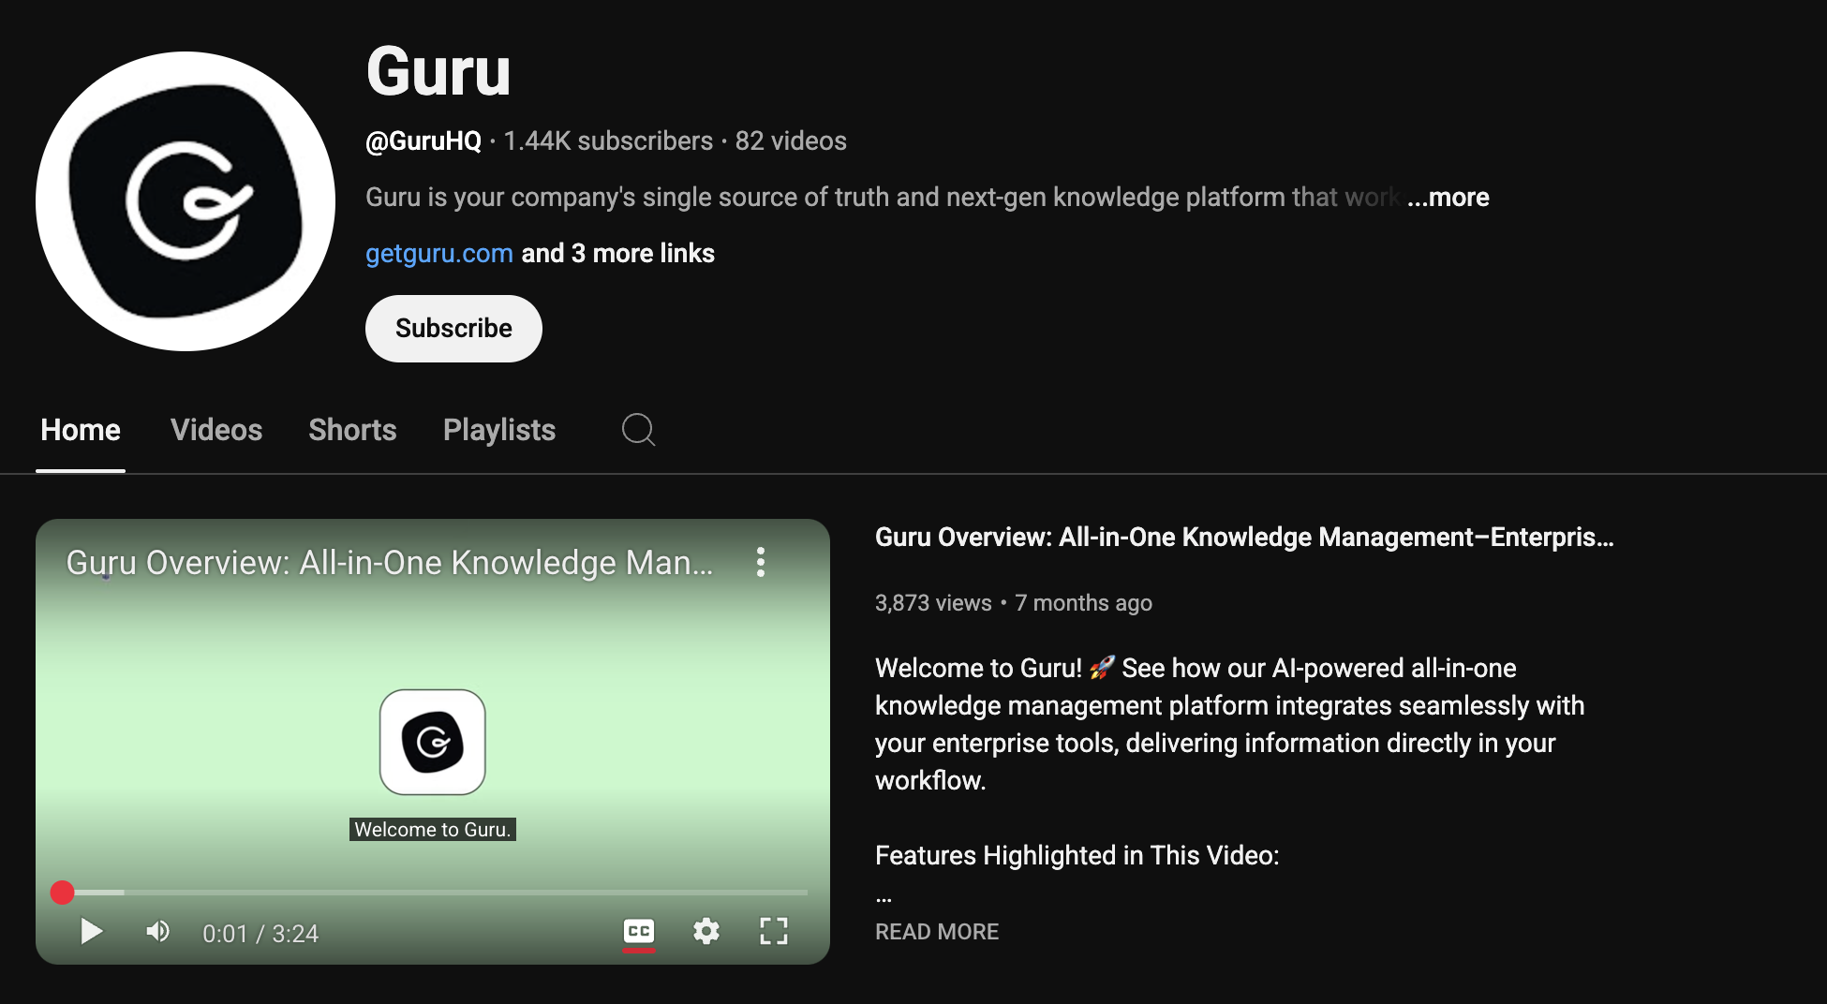Image resolution: width=1827 pixels, height=1004 pixels.
Task: Click the '82 videos' count text
Action: (x=791, y=141)
